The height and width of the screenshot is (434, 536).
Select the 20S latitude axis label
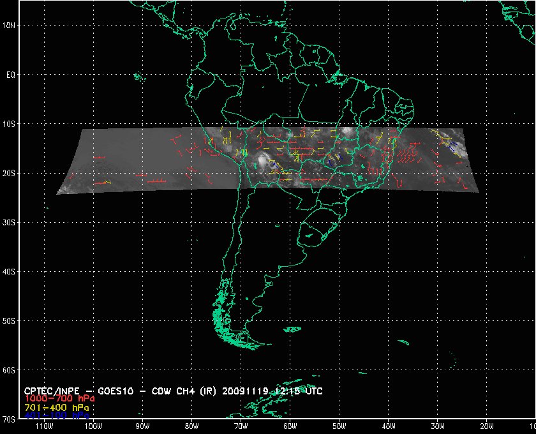click(10, 173)
